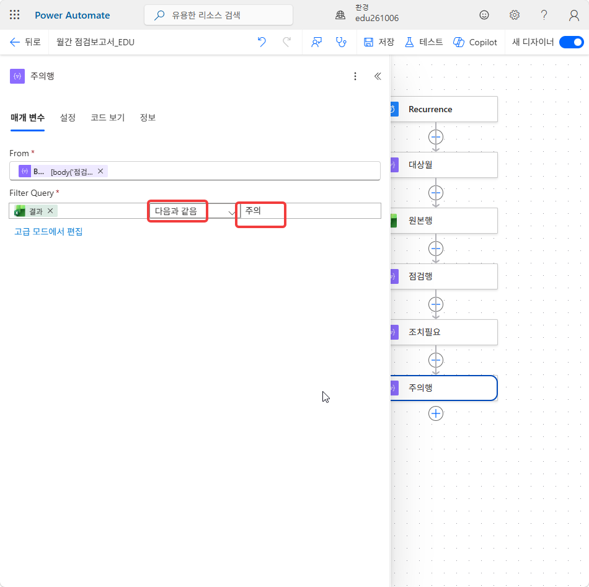Collapse the action details panel
589x587 pixels.
(x=378, y=76)
